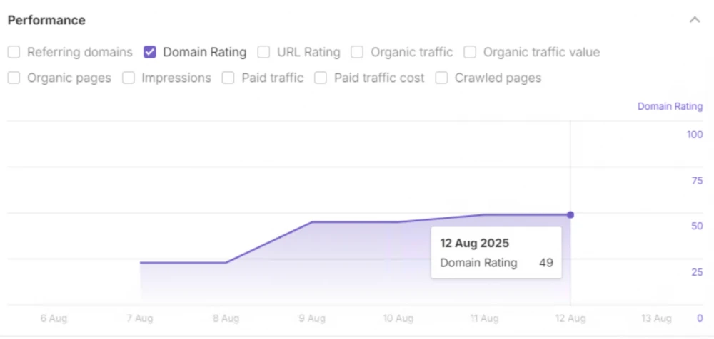Click the 7 Aug axis date
The image size is (714, 339).
[139, 318]
